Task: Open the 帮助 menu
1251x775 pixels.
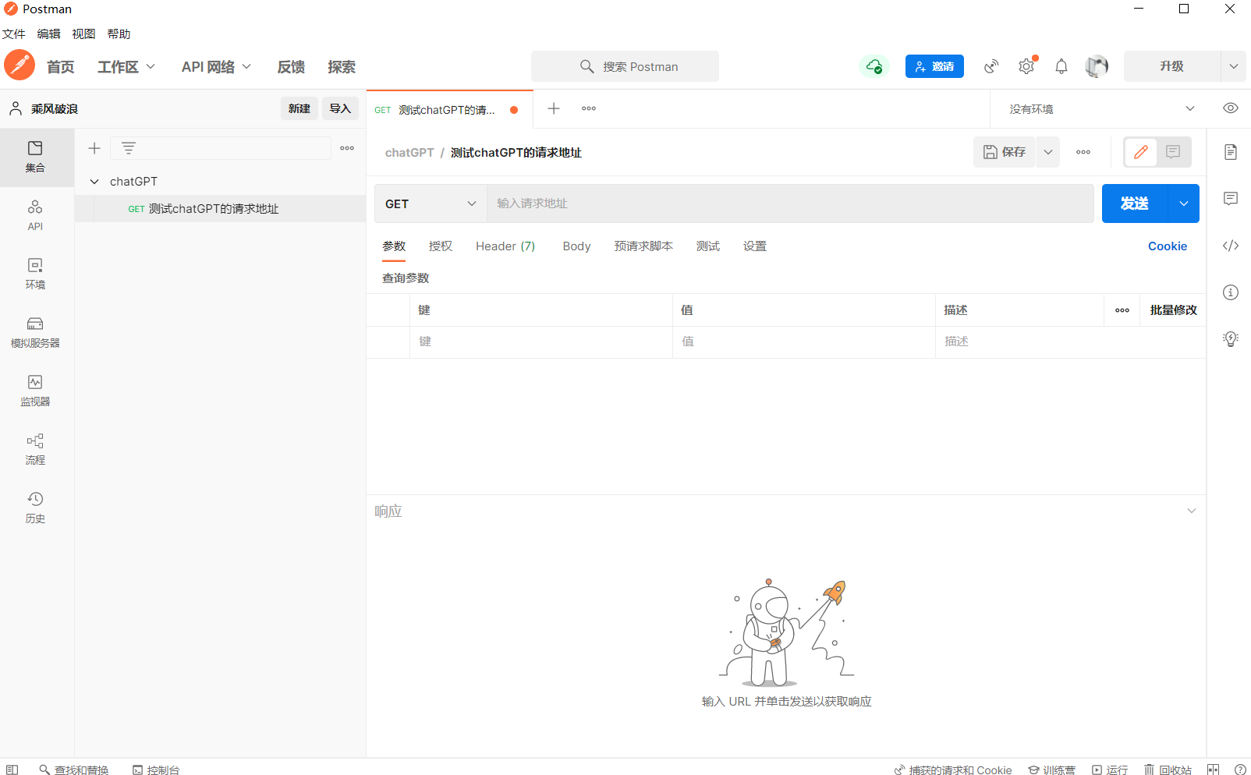Action: coord(119,34)
